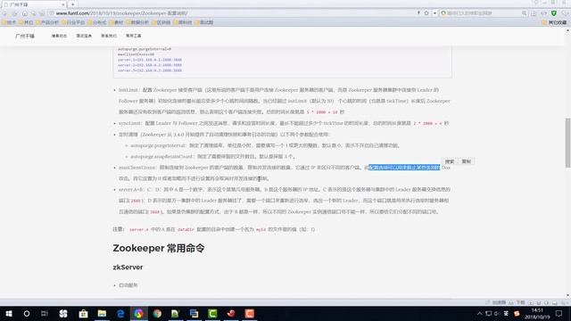The height and width of the screenshot is (321, 571).
Task: Open the 数据分析 bookmark folder
Action: tap(137, 22)
